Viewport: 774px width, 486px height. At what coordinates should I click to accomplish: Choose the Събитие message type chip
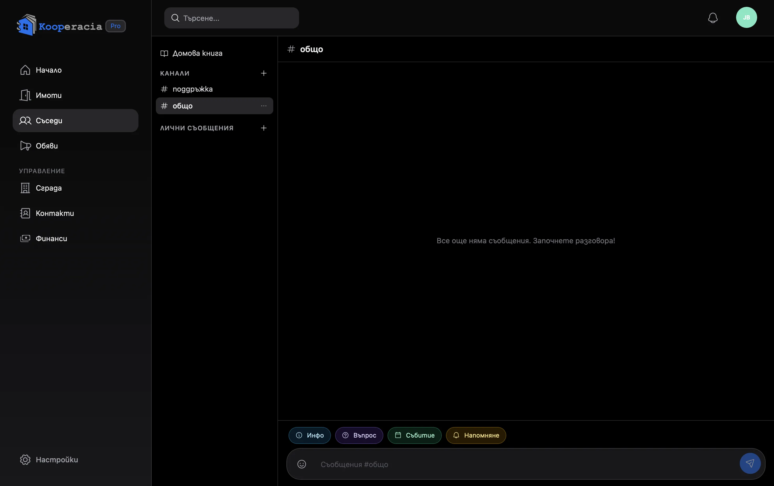click(x=414, y=435)
